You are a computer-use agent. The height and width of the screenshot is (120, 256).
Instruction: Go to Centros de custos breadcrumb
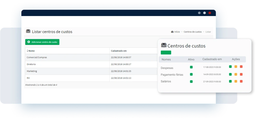[192, 32]
